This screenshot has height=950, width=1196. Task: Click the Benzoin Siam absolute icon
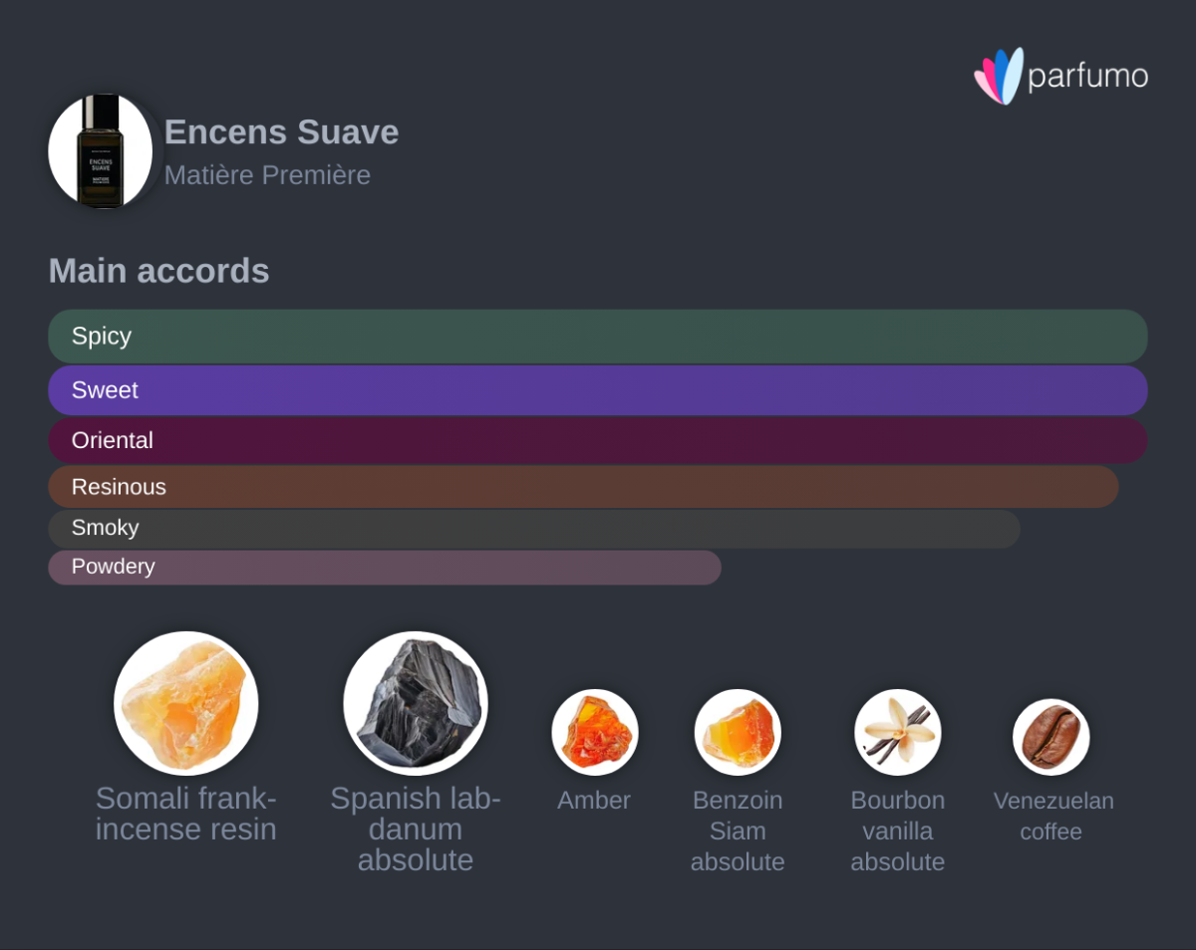pyautogui.click(x=738, y=732)
